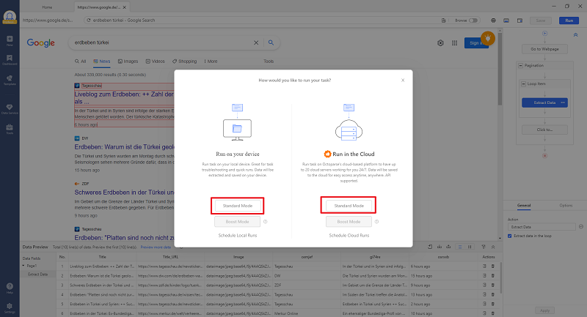Open Schedule Cloud Runs link
Viewport: 587px width, 317px height.
(x=349, y=236)
